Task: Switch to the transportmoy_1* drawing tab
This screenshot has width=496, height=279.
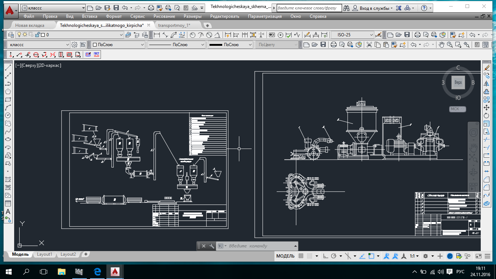Action: [x=174, y=25]
